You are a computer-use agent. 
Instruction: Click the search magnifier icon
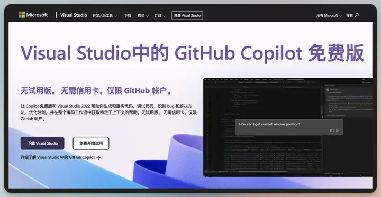tap(357, 15)
